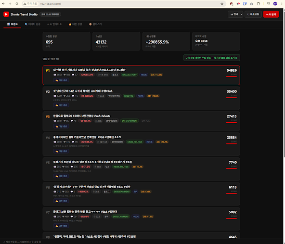Open the browser extensions puzzle icon
Image resolution: width=285 pixels, height=244 pixels.
[258, 4]
